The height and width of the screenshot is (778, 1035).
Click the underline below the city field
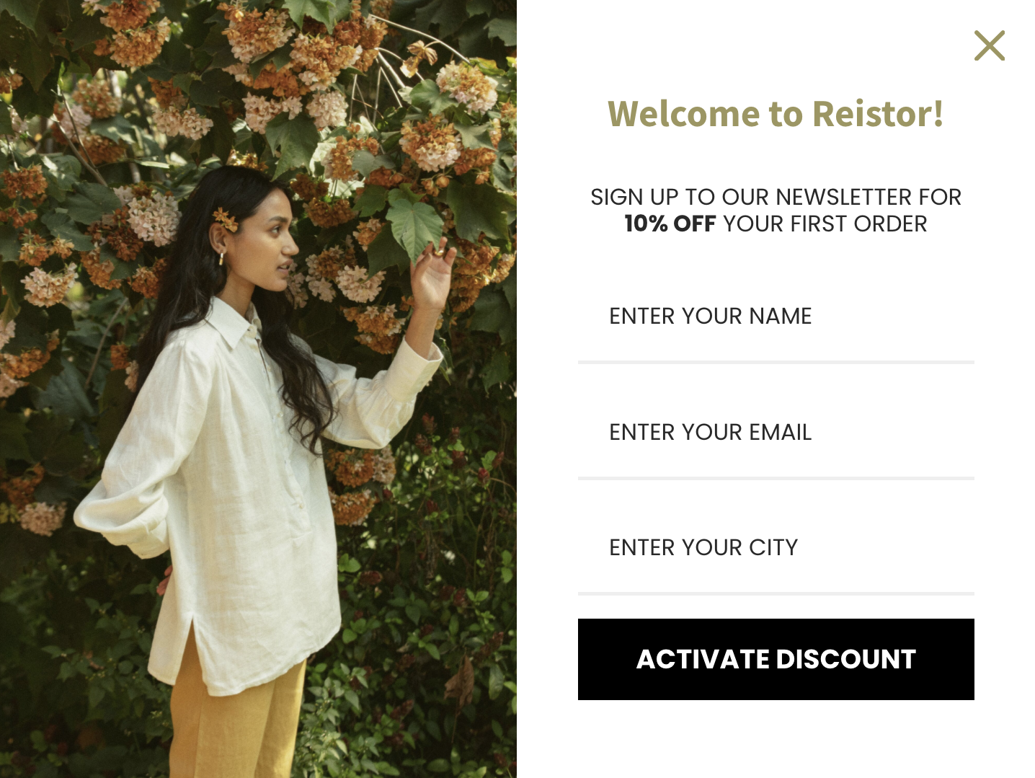(x=776, y=593)
